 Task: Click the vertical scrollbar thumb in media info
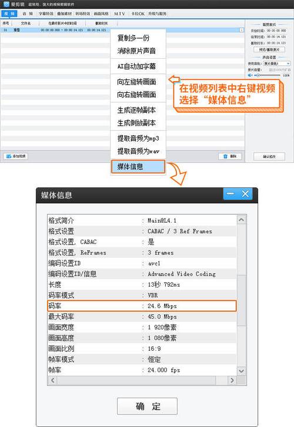(x=241, y=300)
